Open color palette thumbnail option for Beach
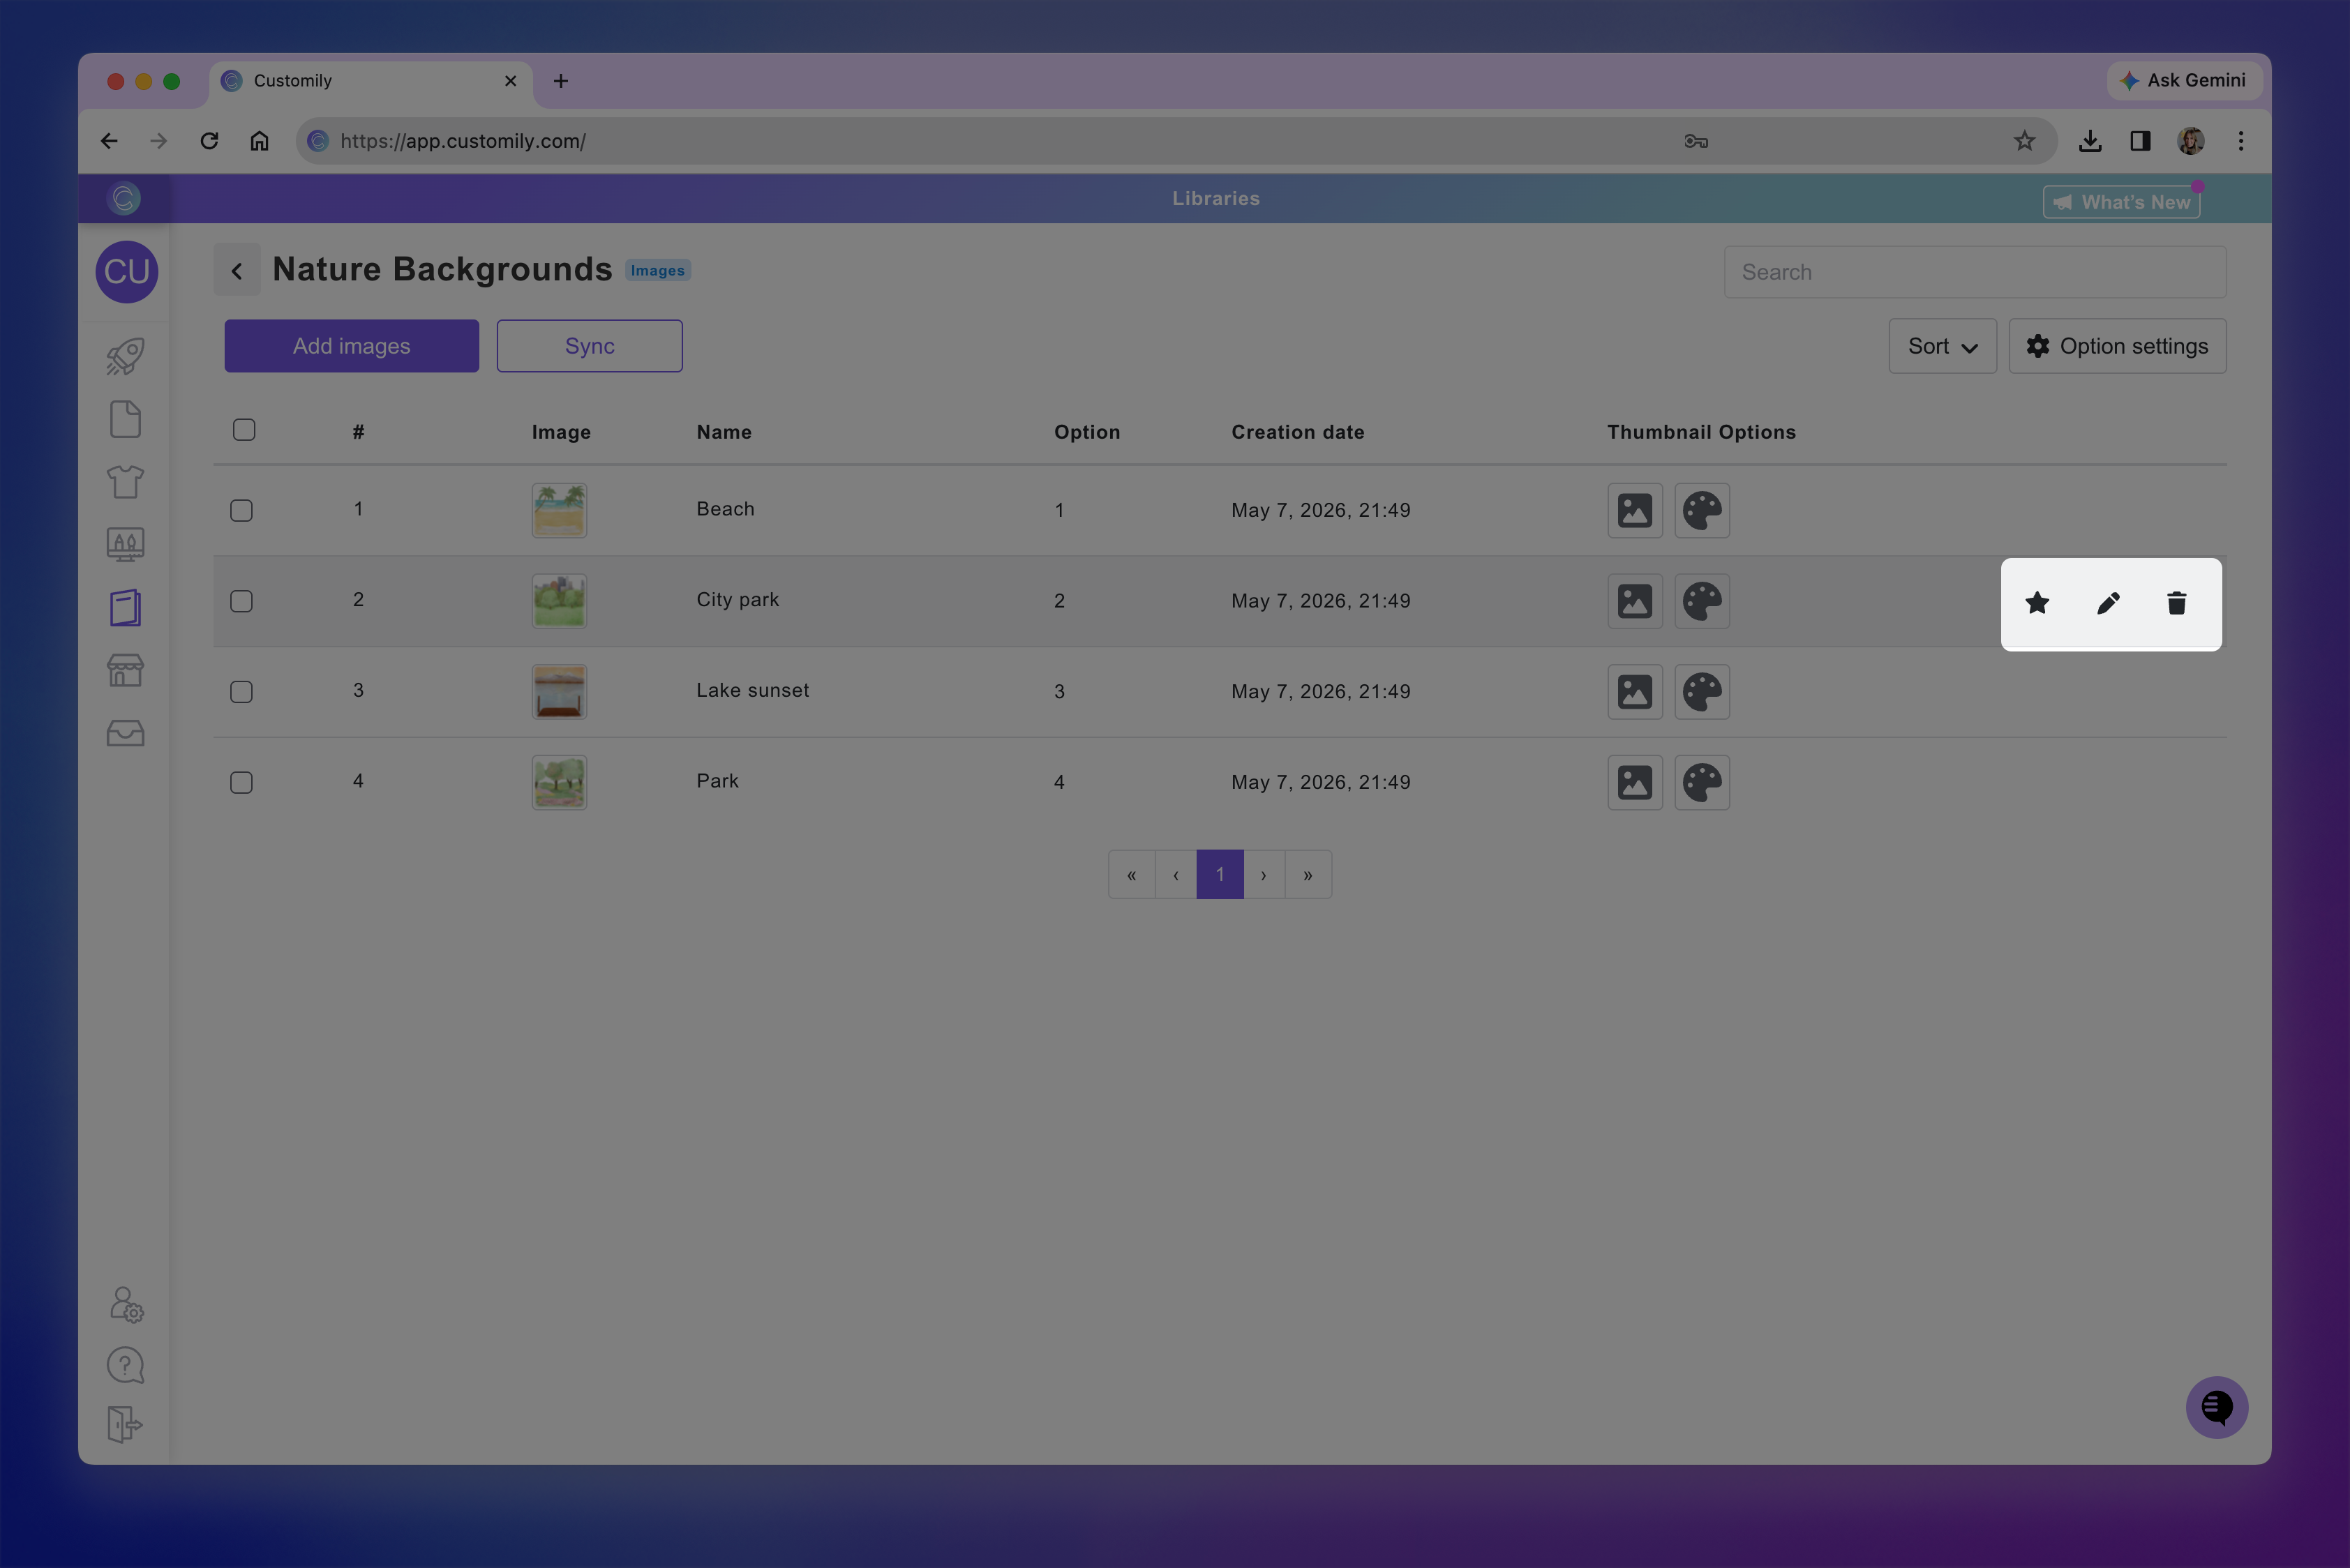 (x=1702, y=510)
